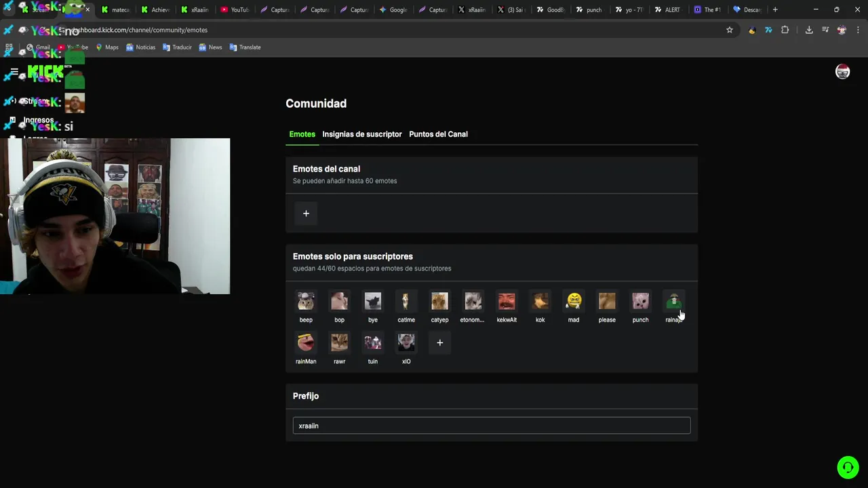Image resolution: width=868 pixels, height=488 pixels.
Task: Switch to the ALERT browser tab
Action: point(667,9)
